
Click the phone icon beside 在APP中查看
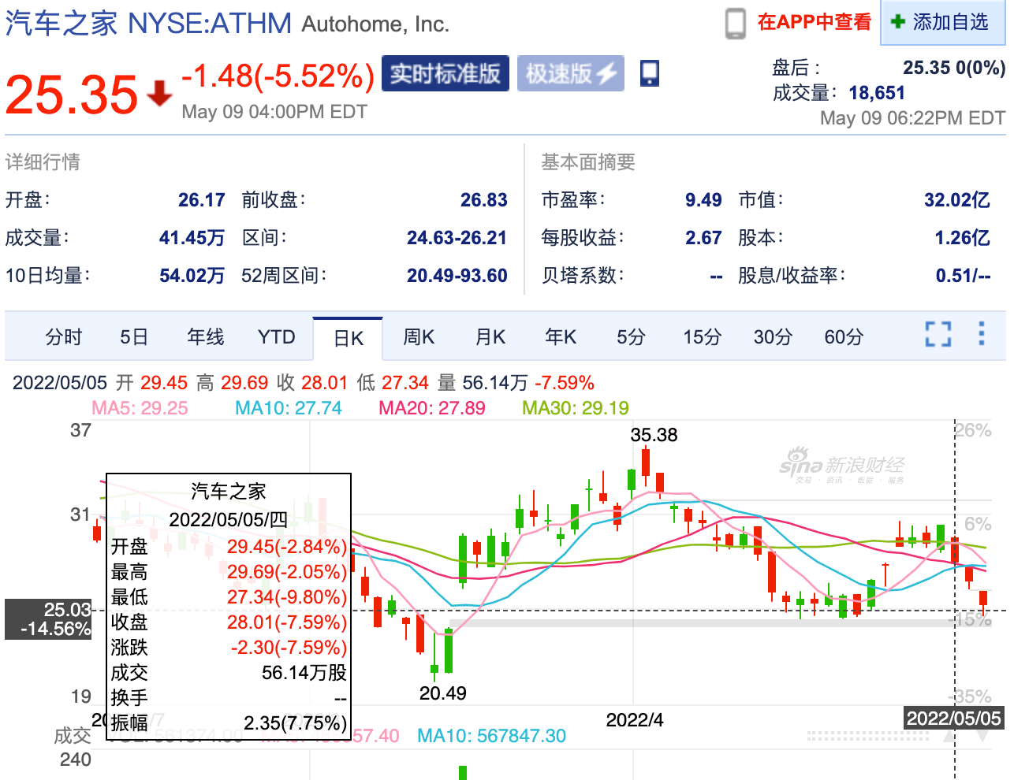point(735,23)
